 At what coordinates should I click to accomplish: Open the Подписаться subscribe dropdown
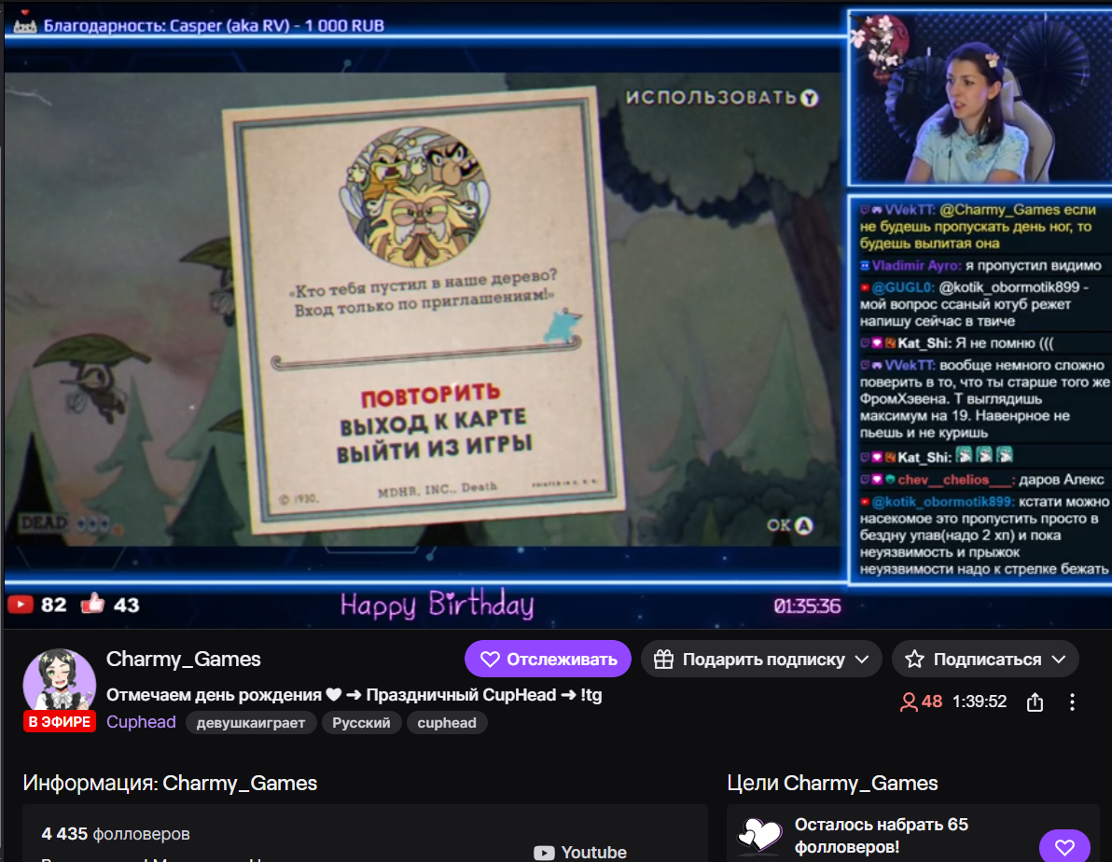coord(986,659)
